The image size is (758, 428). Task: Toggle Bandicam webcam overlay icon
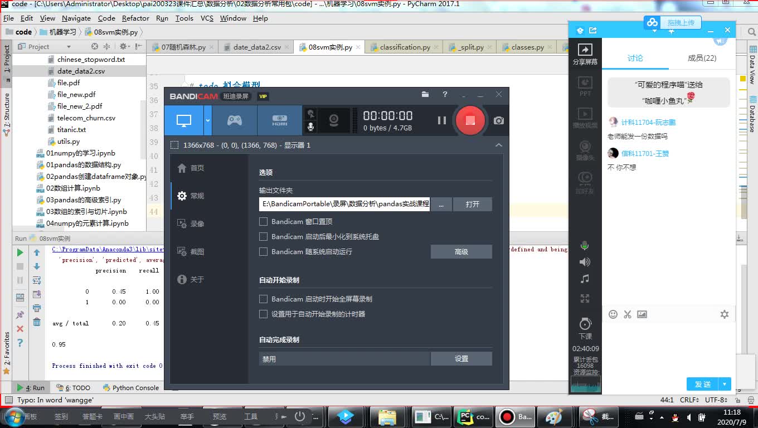coord(334,120)
